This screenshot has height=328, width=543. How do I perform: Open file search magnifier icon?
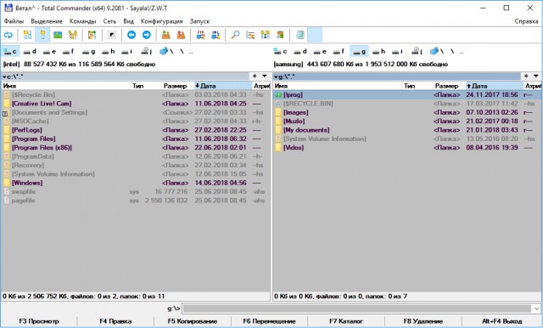click(x=235, y=35)
